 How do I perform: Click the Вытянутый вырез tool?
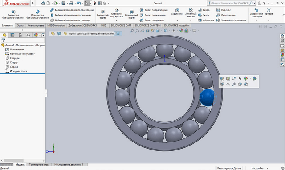(x=103, y=14)
